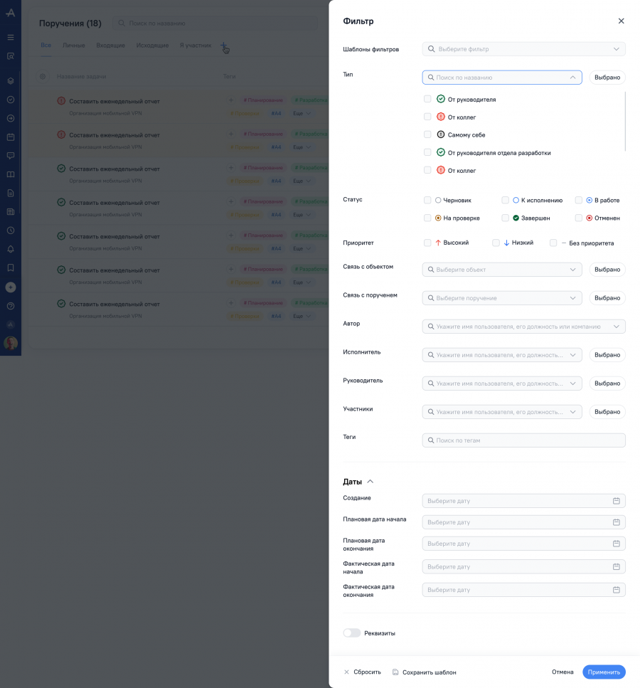Click the save icon next to Сохранить шаблон

pos(395,672)
